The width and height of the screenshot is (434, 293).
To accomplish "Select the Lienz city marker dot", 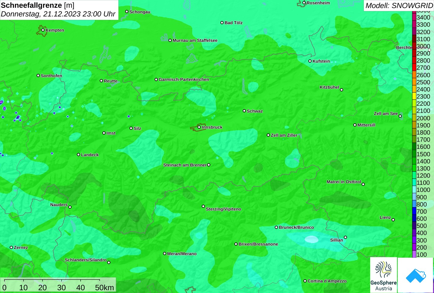I will coord(393,220).
